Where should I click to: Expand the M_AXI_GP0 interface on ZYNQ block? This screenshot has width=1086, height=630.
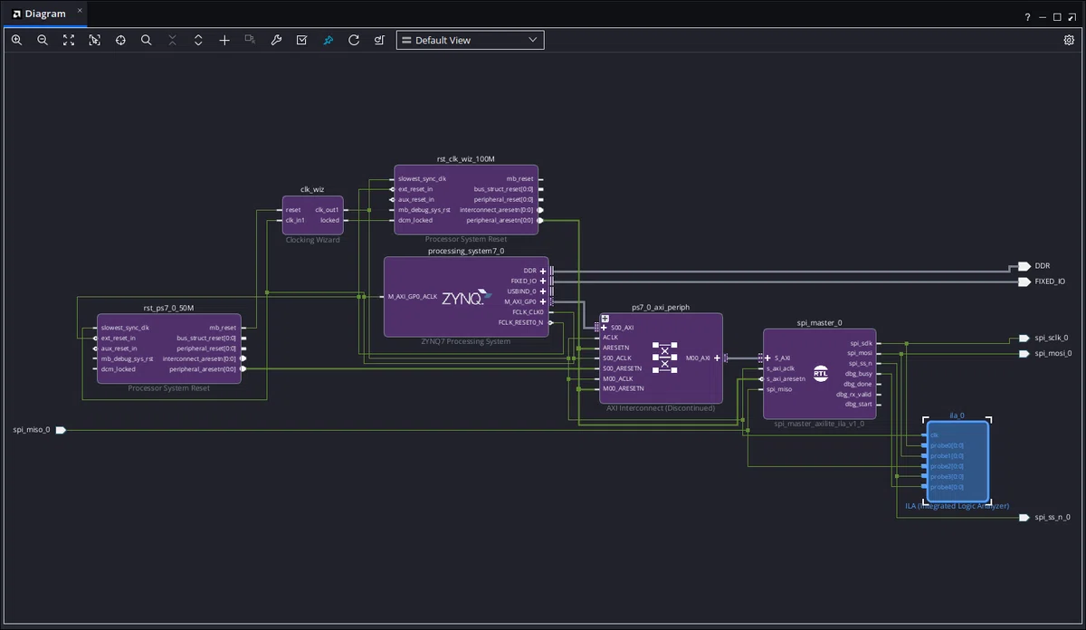(x=543, y=301)
